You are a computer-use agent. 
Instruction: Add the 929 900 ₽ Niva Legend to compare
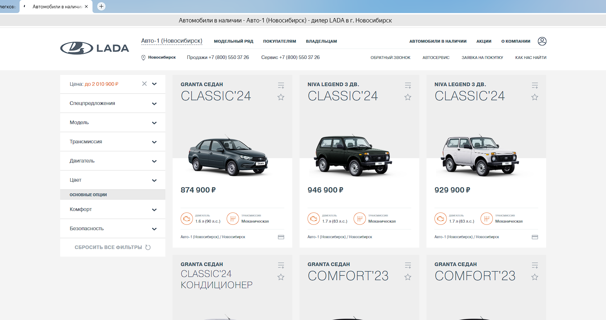click(535, 85)
